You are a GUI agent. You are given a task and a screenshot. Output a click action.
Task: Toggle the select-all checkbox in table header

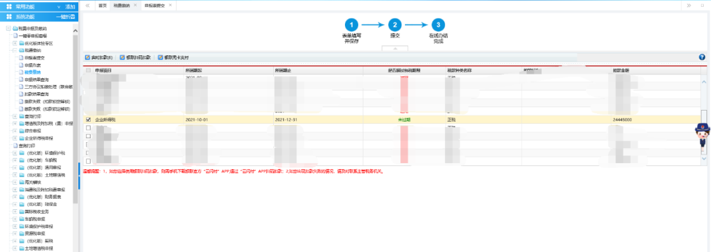(88, 70)
